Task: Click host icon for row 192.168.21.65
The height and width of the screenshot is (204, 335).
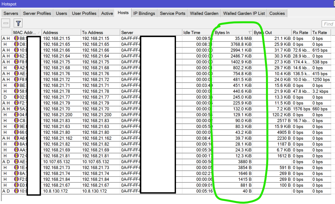Action: click(x=16, y=44)
